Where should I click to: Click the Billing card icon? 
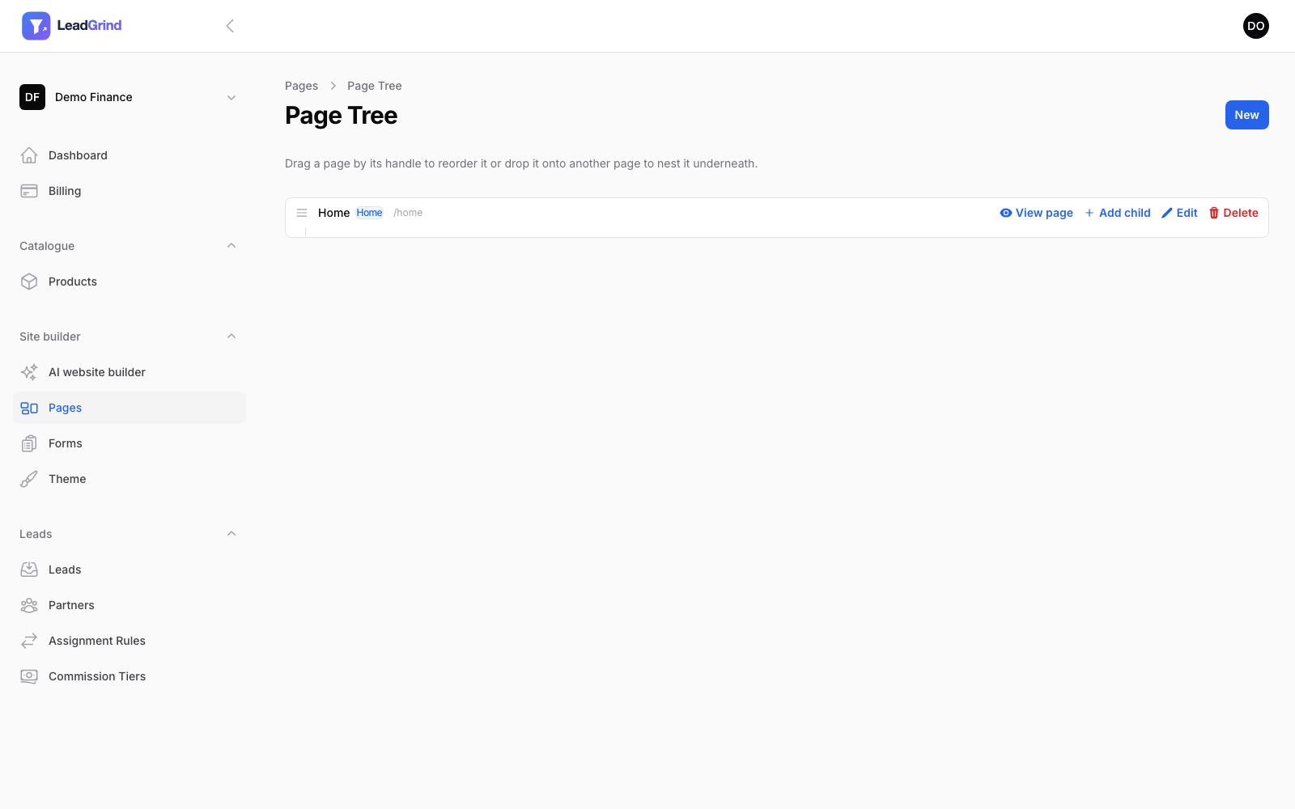click(x=29, y=191)
